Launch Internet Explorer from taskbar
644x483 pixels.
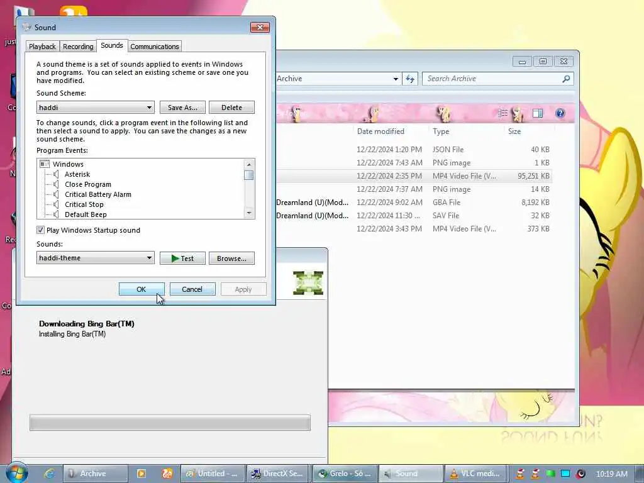tap(49, 474)
